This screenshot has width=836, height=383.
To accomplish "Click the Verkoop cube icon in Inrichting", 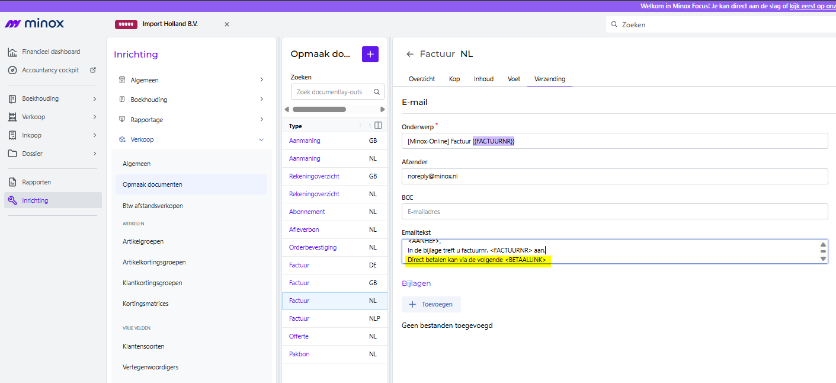I will (122, 139).
